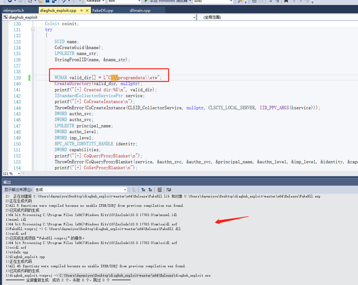Click output line "1>ocidl.acf"
The image size is (358, 285).
(x=16, y=247)
